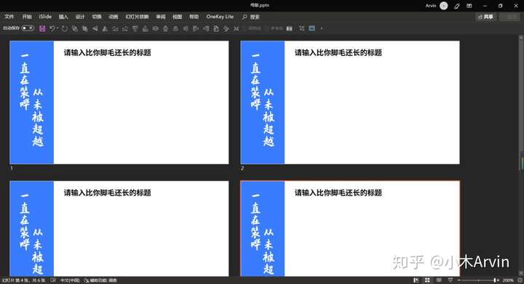Switch to Normal view icon

pyautogui.click(x=416, y=280)
